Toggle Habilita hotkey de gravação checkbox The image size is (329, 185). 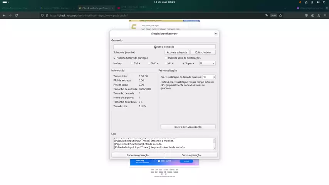pyautogui.click(x=115, y=58)
